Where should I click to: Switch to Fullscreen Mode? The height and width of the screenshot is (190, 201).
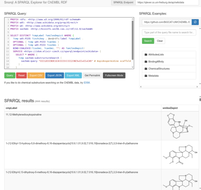click(x=114, y=75)
